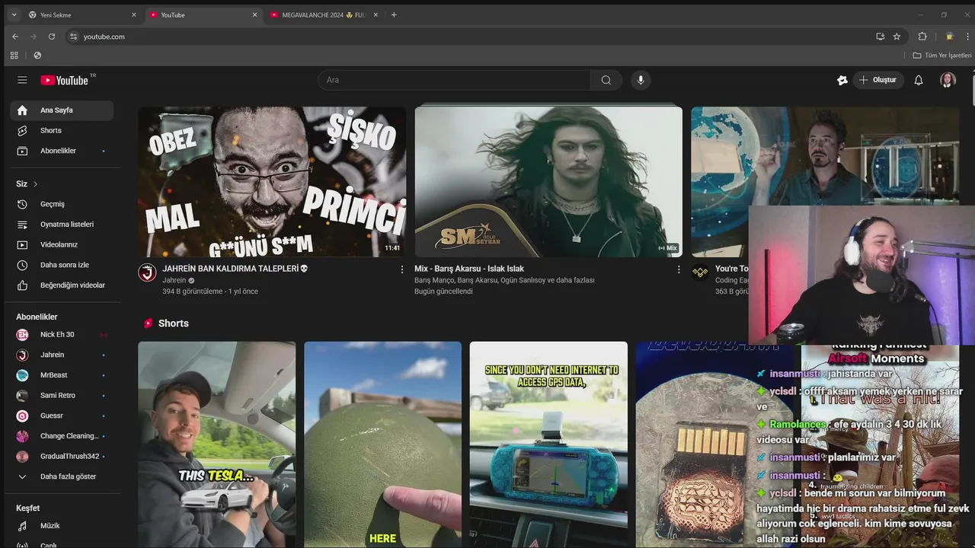This screenshot has width=975, height=548.
Task: Open the options menu for JAHREİN BAN video
Action: coord(402,269)
